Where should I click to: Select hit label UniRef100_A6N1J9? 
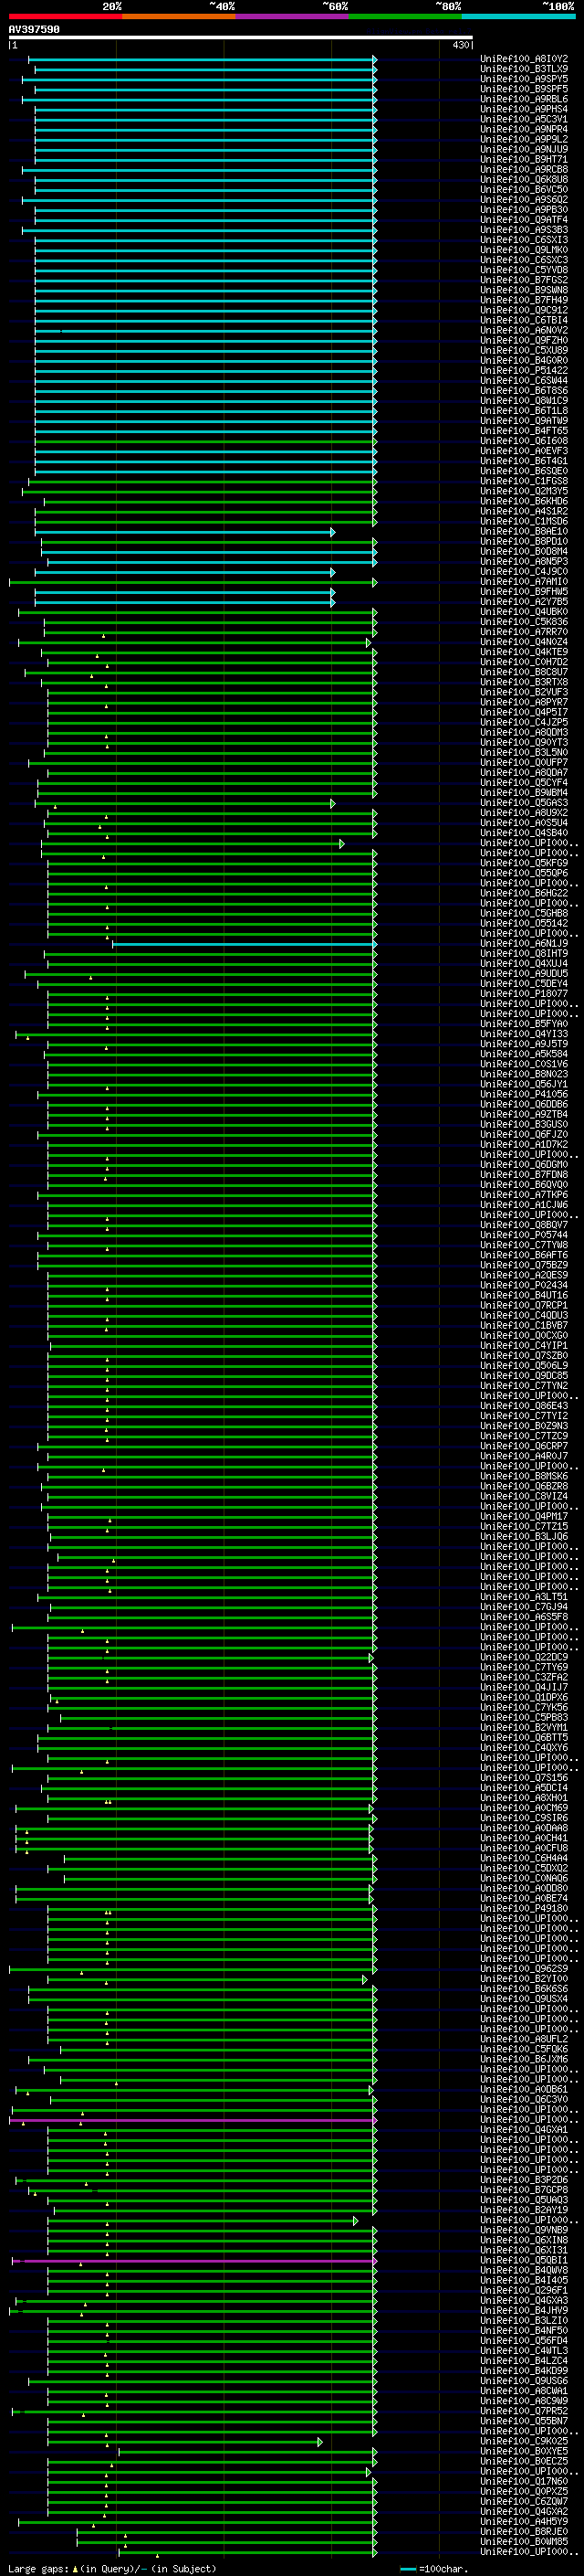point(524,943)
